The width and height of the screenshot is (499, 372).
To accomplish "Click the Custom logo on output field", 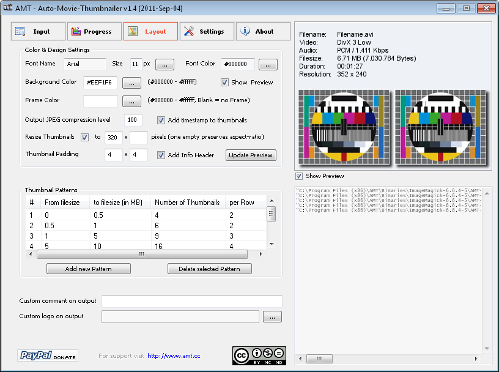I will 180,316.
